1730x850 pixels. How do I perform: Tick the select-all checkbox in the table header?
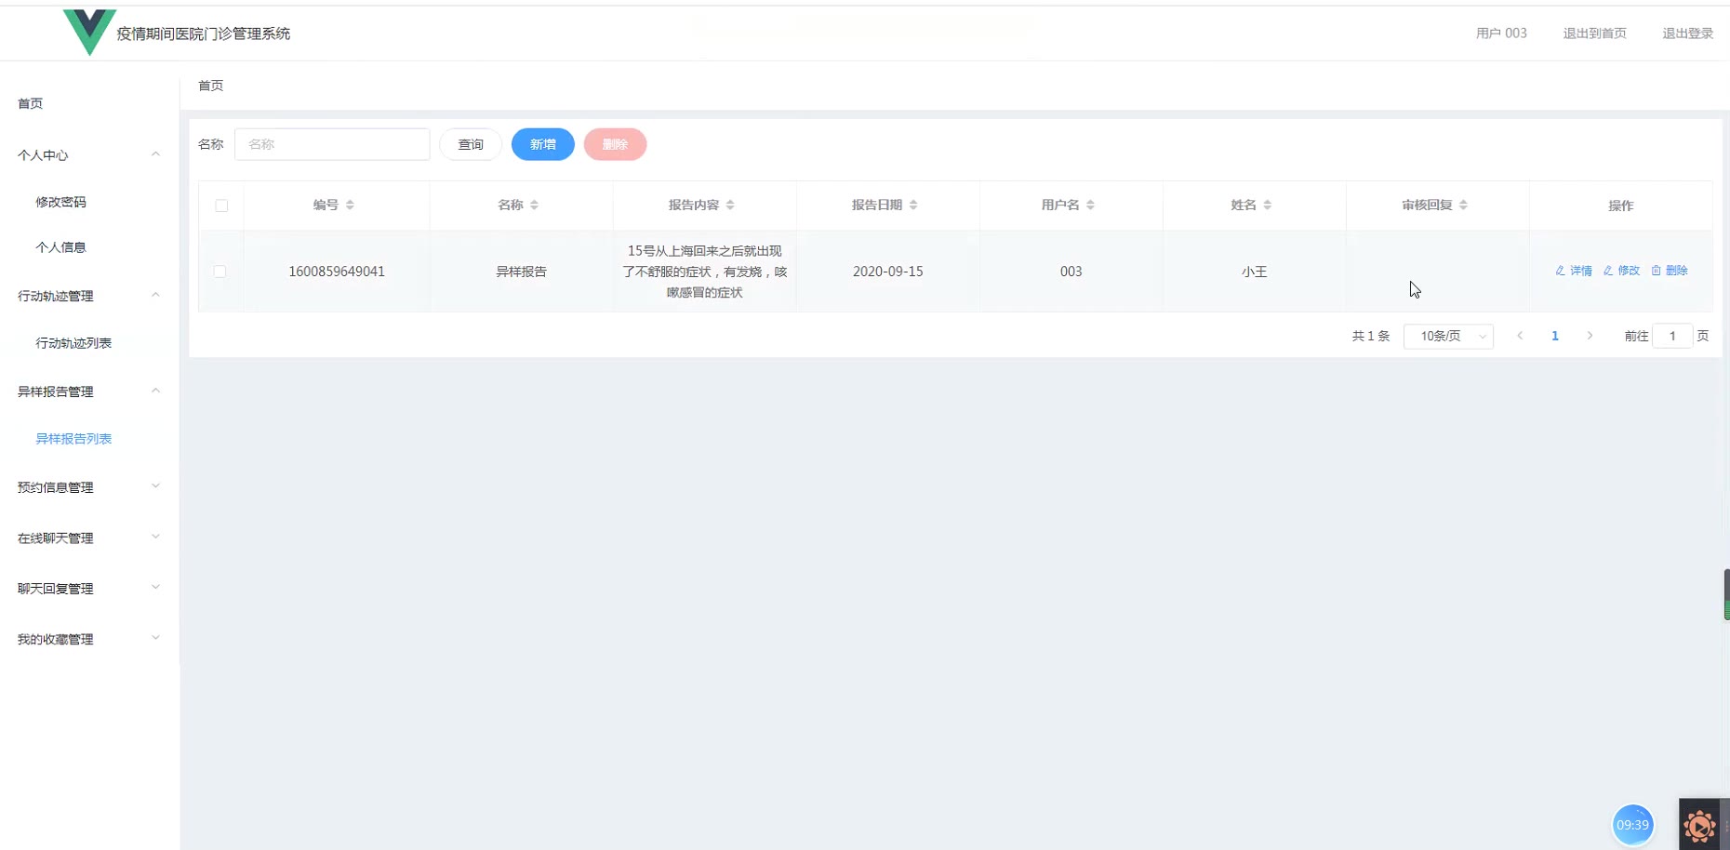point(221,206)
